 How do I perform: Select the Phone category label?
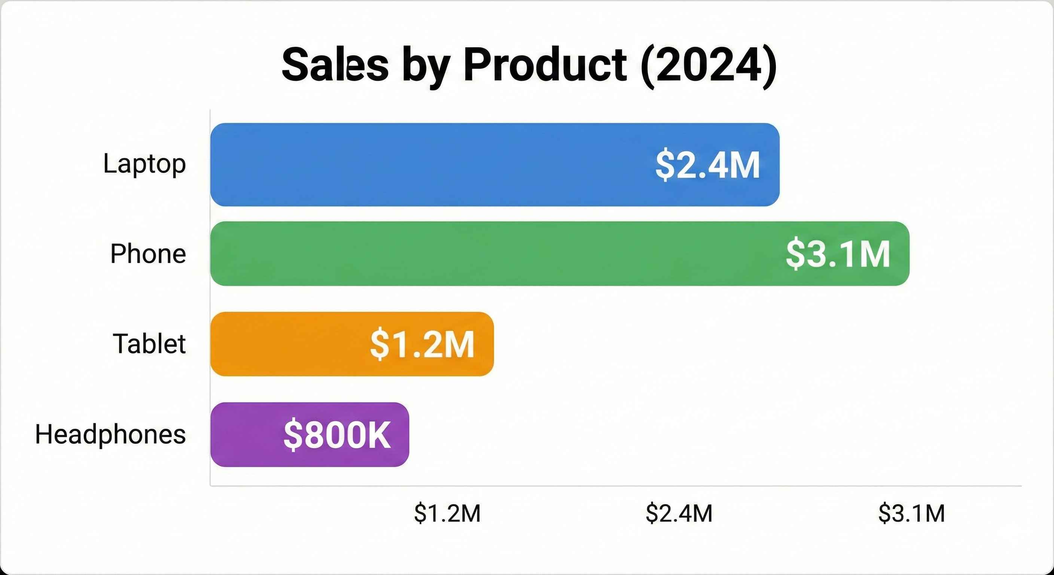[x=148, y=254]
